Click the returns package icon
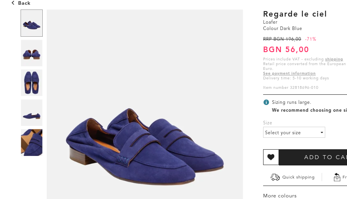Screen dimensions: 347x199 click(x=337, y=177)
